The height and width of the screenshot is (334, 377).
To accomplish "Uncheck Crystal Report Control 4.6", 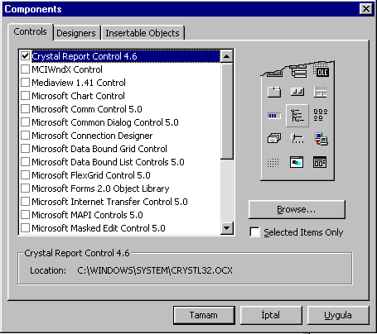I will pyautogui.click(x=25, y=56).
